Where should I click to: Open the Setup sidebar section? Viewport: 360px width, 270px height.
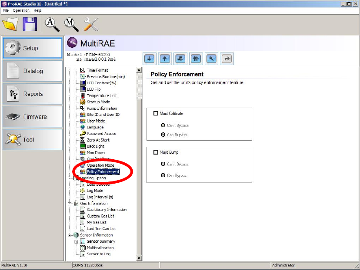(33, 48)
